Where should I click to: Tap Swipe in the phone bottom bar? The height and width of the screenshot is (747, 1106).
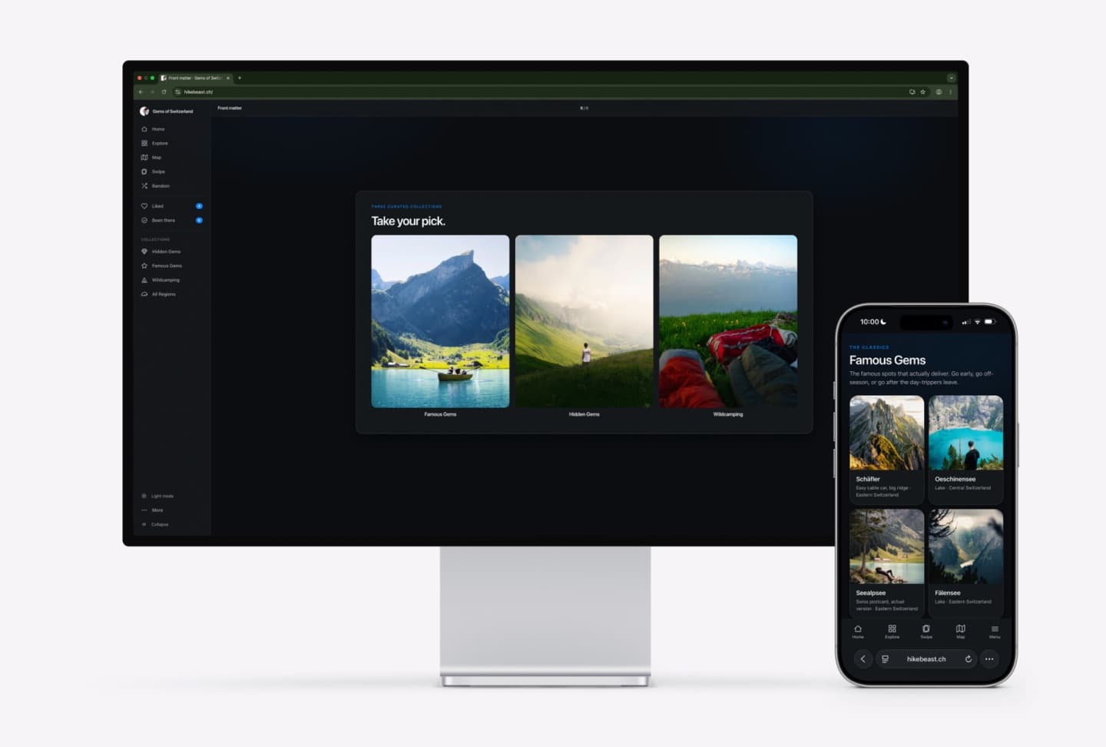pos(926,632)
